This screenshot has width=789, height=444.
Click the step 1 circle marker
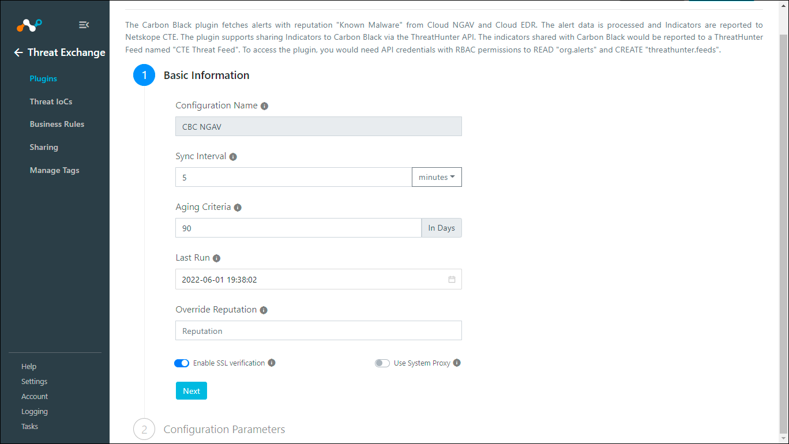click(x=144, y=75)
